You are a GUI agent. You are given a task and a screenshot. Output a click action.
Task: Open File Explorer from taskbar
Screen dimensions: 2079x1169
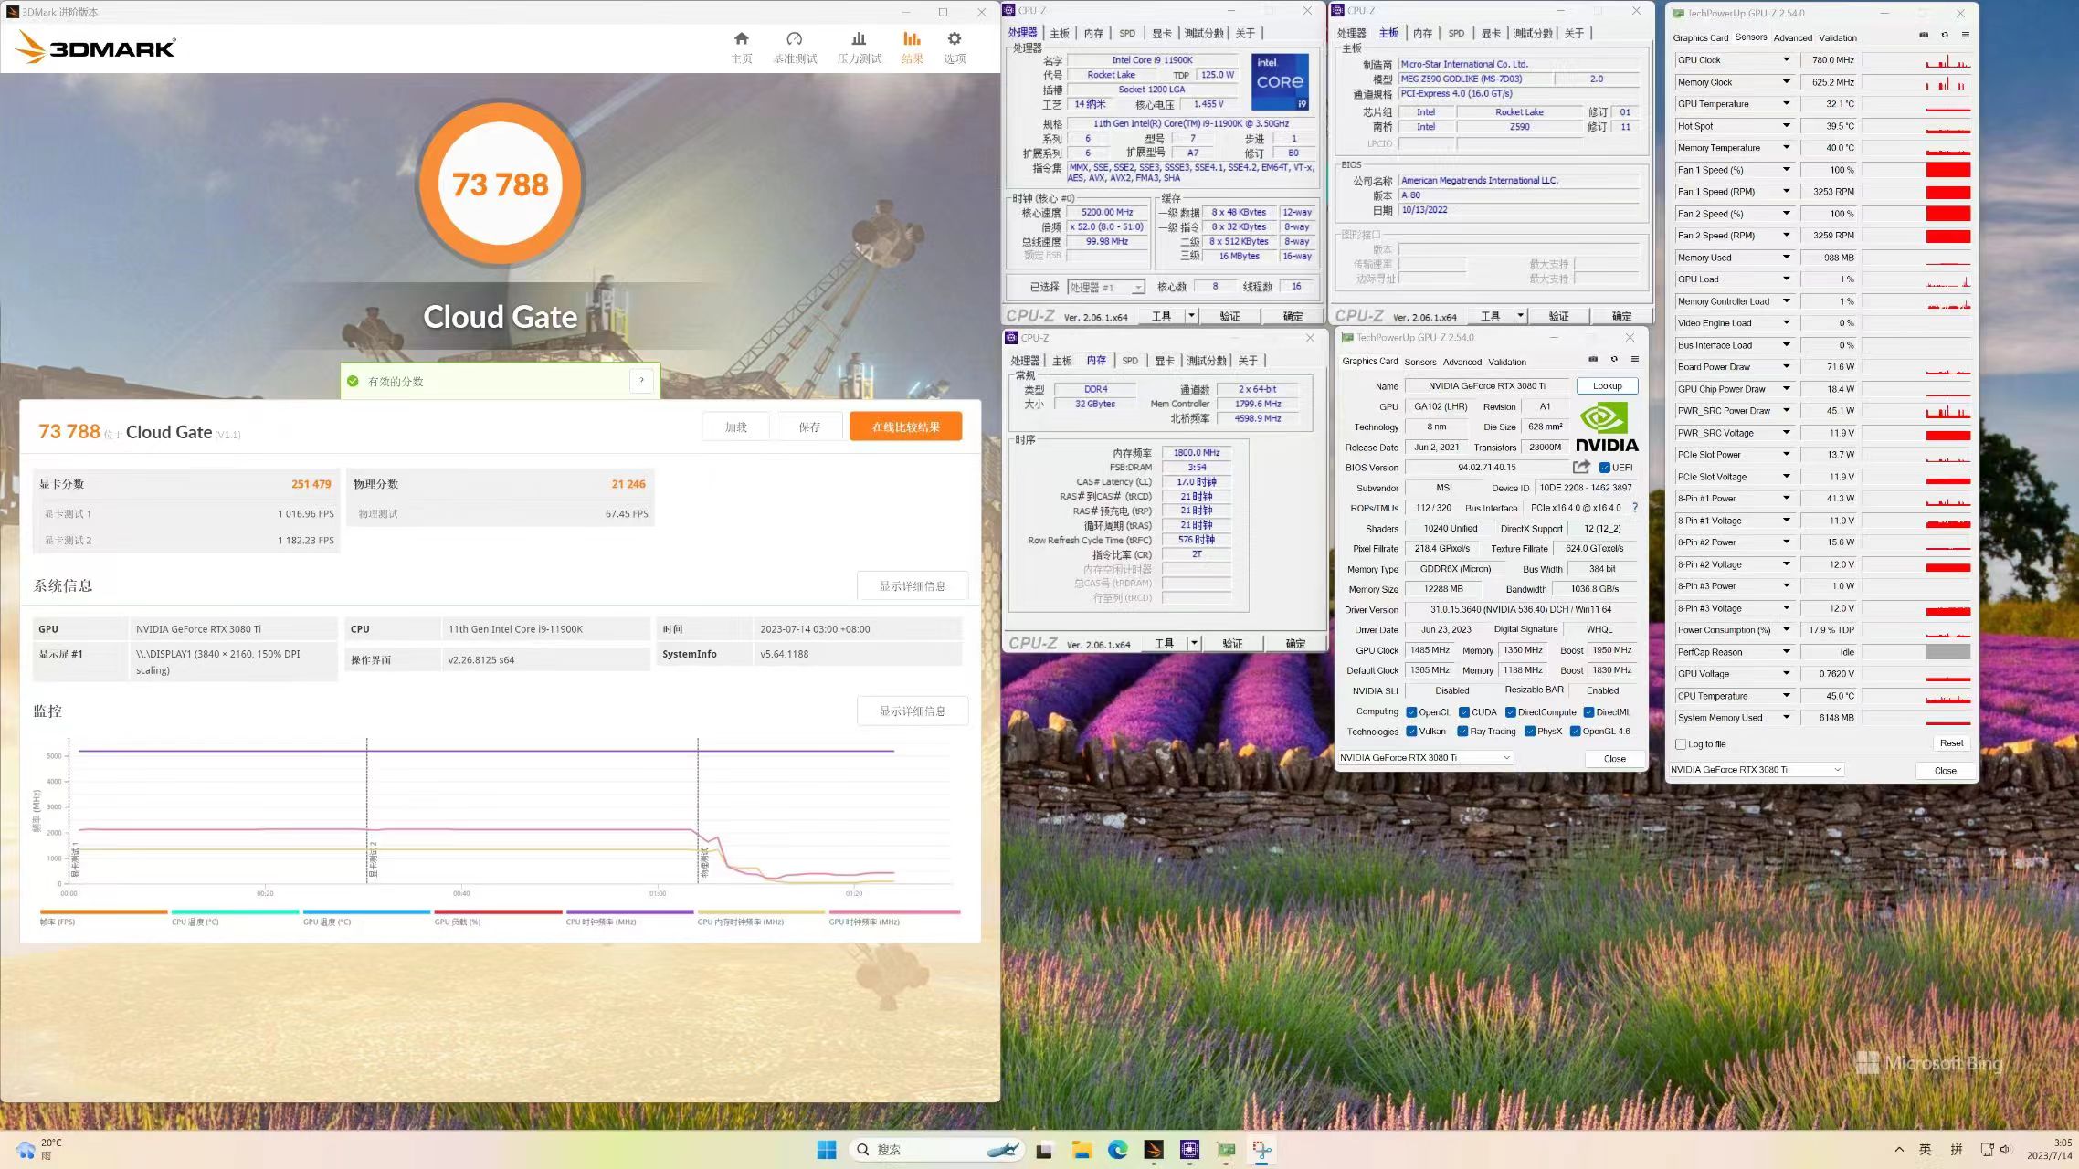[1082, 1150]
